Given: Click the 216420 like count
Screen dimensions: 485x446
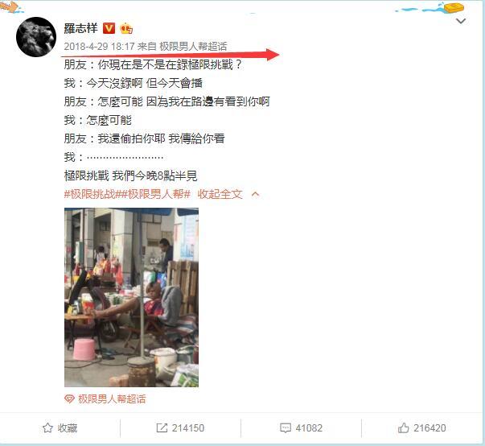Looking at the screenshot, I should point(430,428).
